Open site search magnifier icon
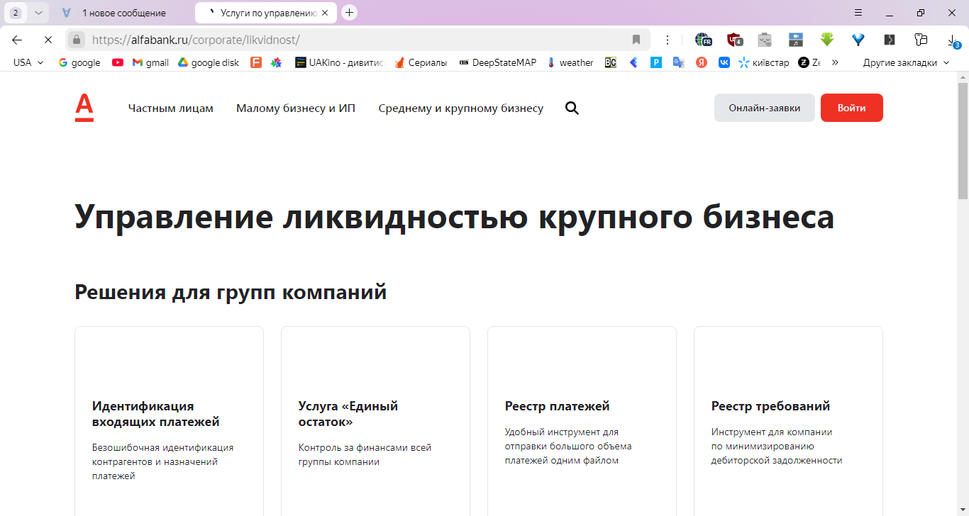The width and height of the screenshot is (969, 516). point(572,108)
